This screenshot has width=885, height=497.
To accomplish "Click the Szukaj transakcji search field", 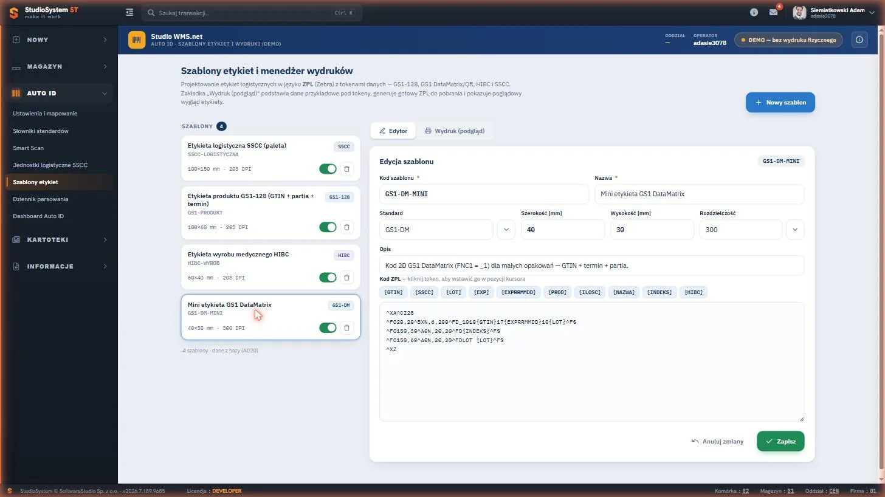I will tap(252, 12).
